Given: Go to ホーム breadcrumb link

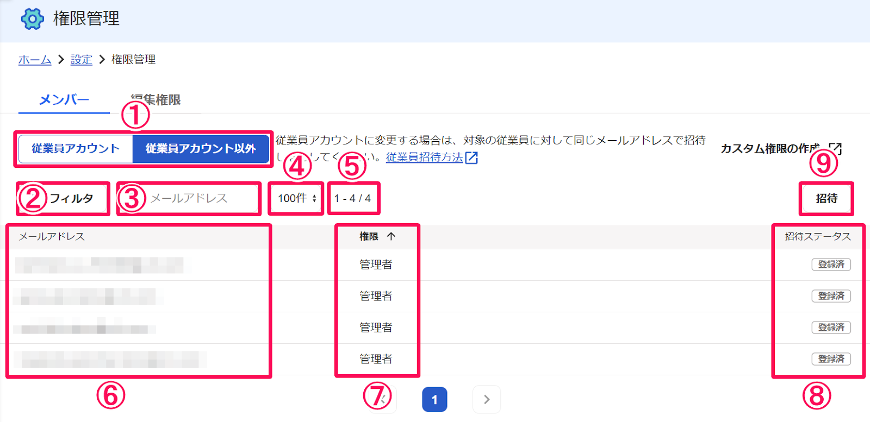Looking at the screenshot, I should tap(35, 60).
